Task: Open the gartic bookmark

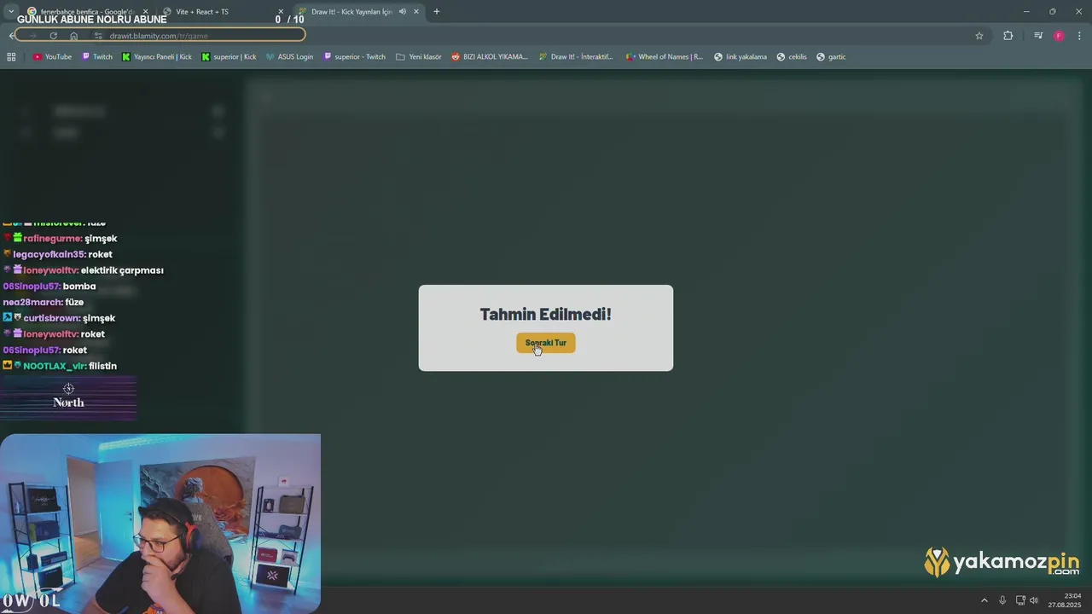Action: pos(831,57)
